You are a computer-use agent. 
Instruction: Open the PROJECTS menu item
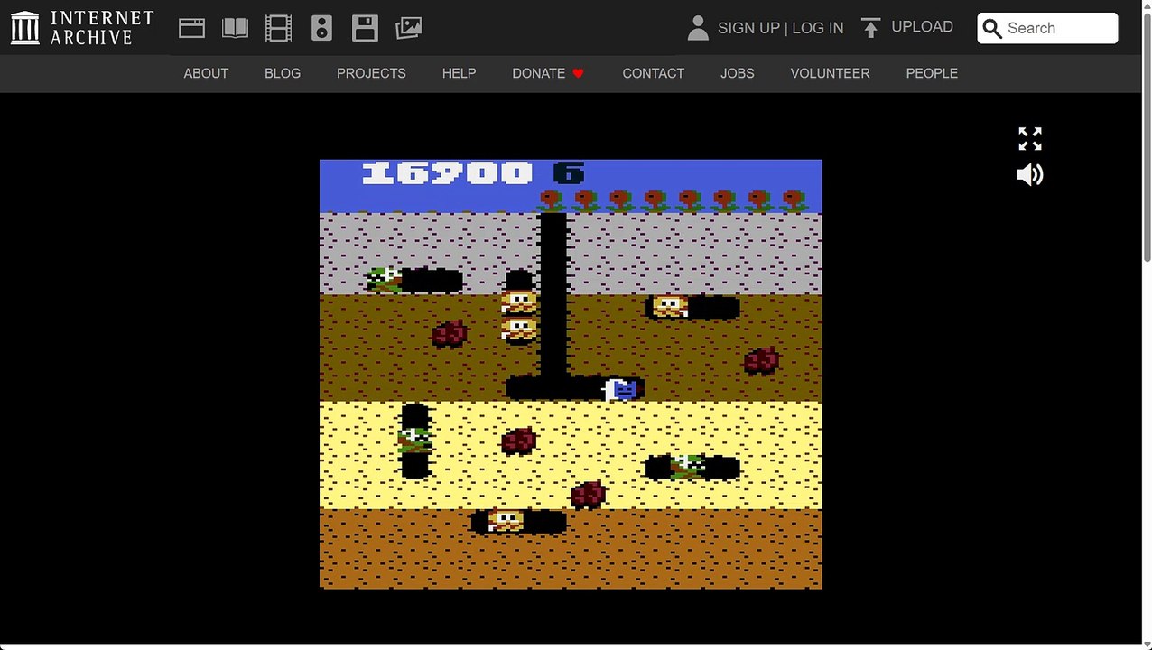[371, 73]
